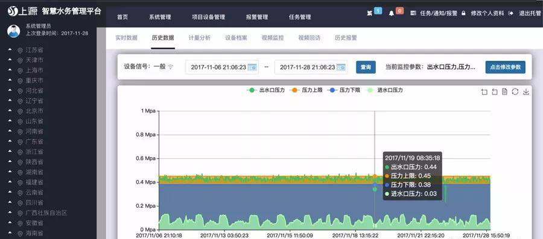Click the 当前监控参数 value 出水口压力,压力...
Screen dimensions: 543x239
coord(451,67)
